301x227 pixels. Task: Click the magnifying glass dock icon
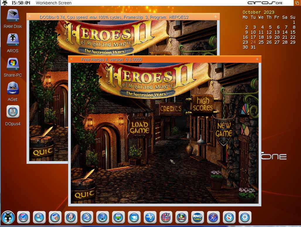pyautogui.click(x=39, y=217)
